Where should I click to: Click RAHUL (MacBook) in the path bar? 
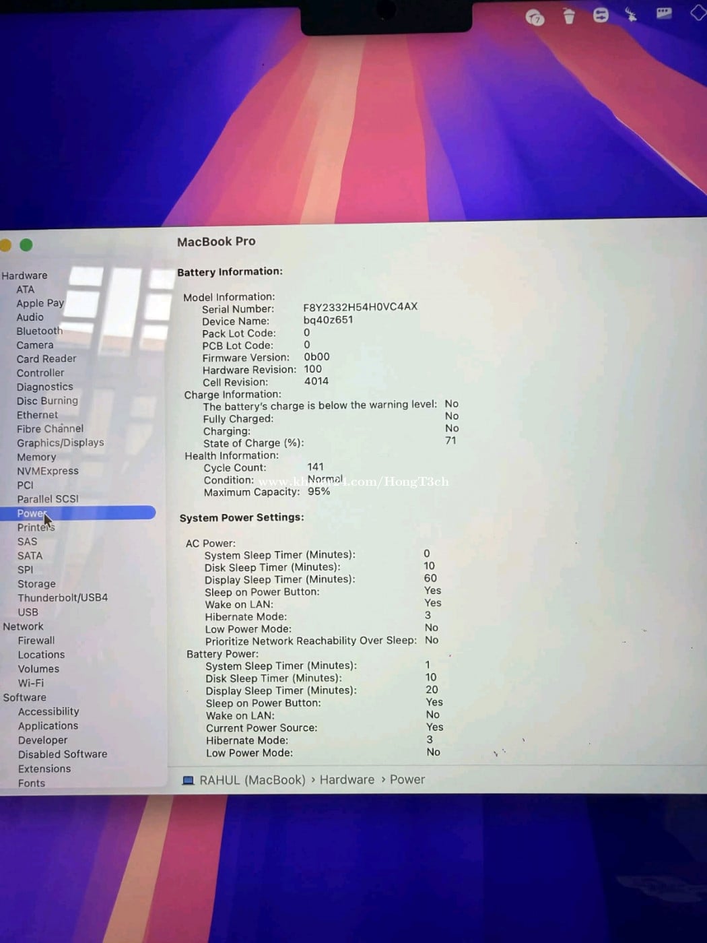click(x=252, y=780)
